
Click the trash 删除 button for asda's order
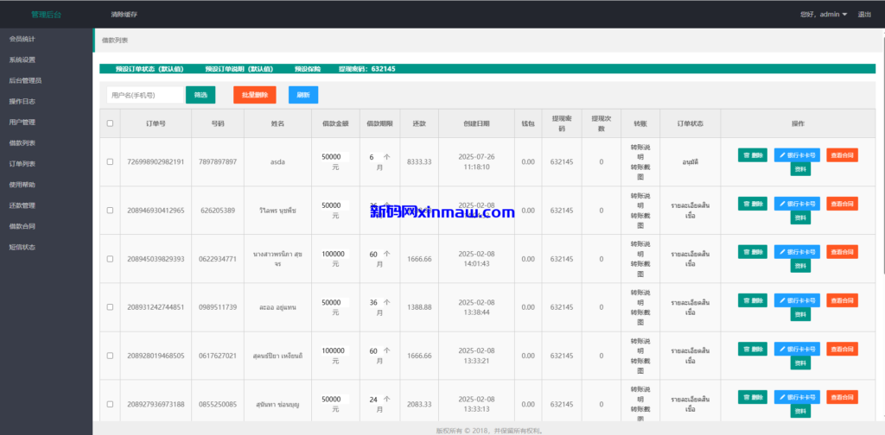pos(753,155)
